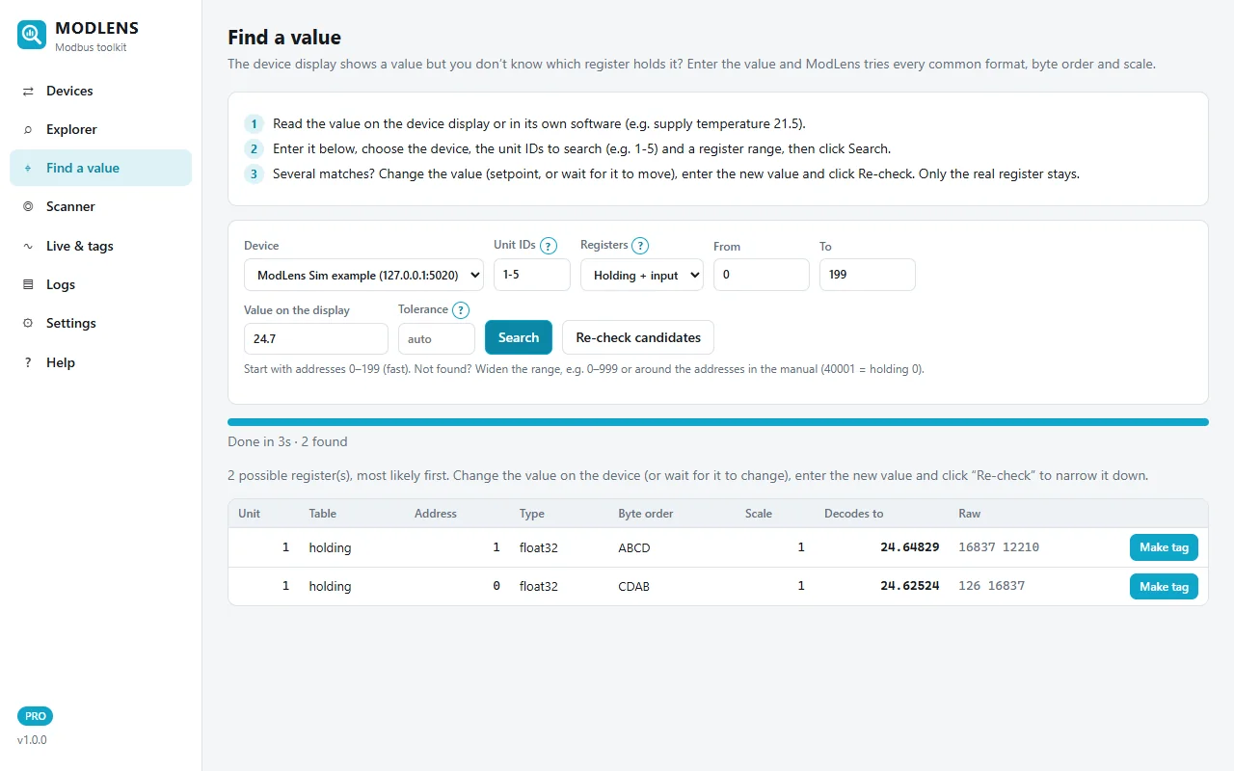Screen dimensions: 1234x771
Task: Click the Decodes to column header
Action: [854, 514]
